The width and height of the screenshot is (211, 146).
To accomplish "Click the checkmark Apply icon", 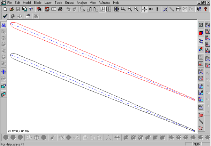I will click(x=5, y=16).
